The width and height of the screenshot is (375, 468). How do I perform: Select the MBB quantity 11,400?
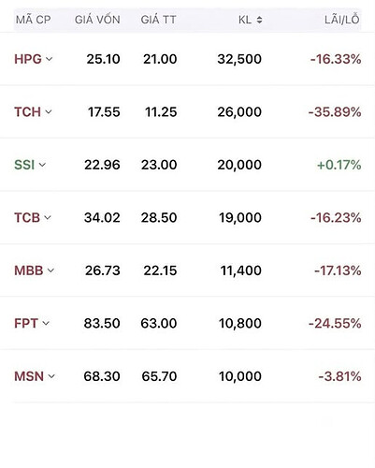241,271
